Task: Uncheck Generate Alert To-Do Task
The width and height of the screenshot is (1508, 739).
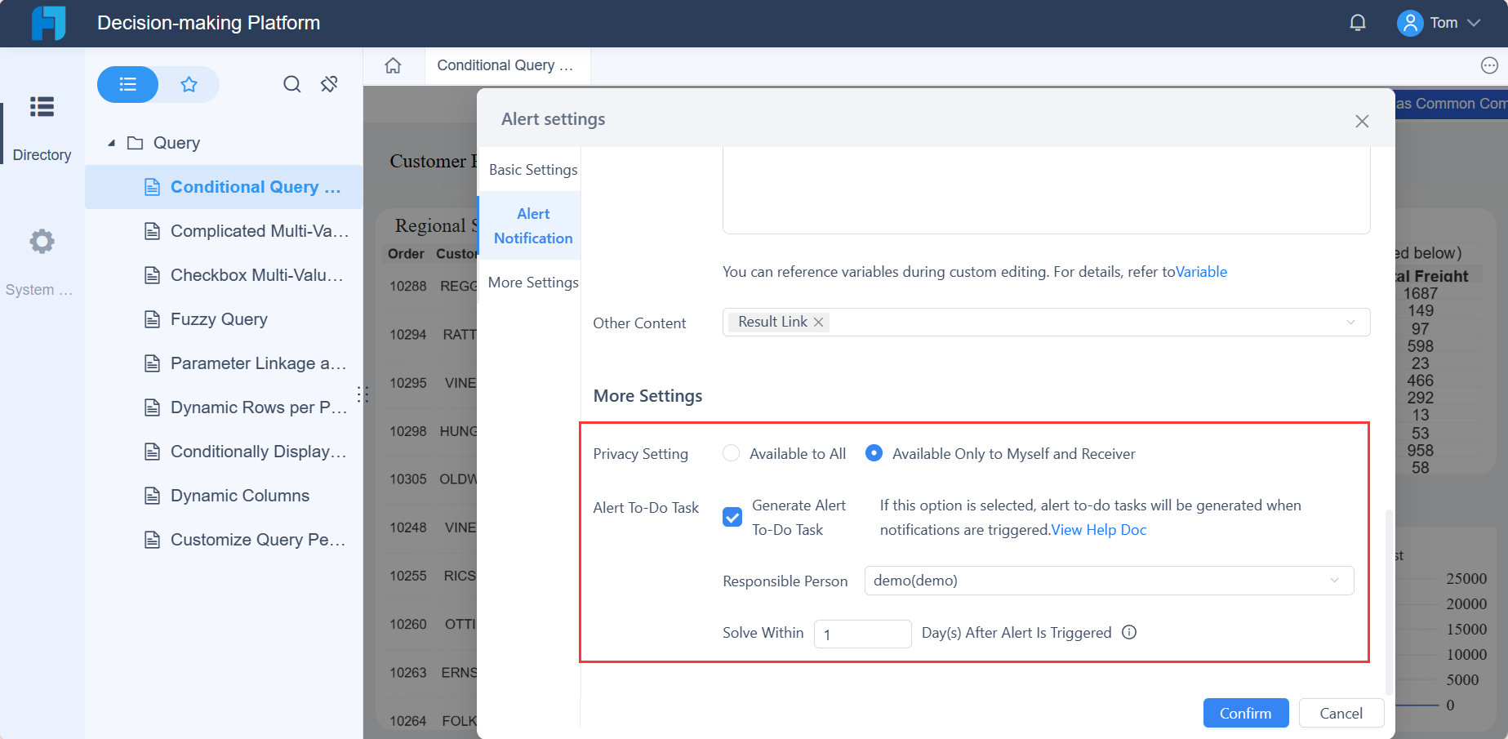Action: pos(732,516)
